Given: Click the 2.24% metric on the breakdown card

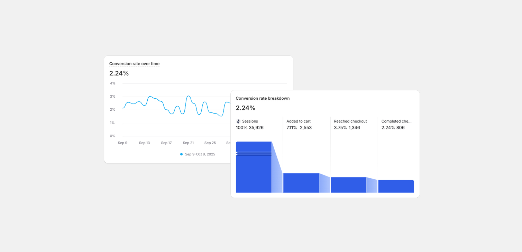Looking at the screenshot, I should pos(245,108).
